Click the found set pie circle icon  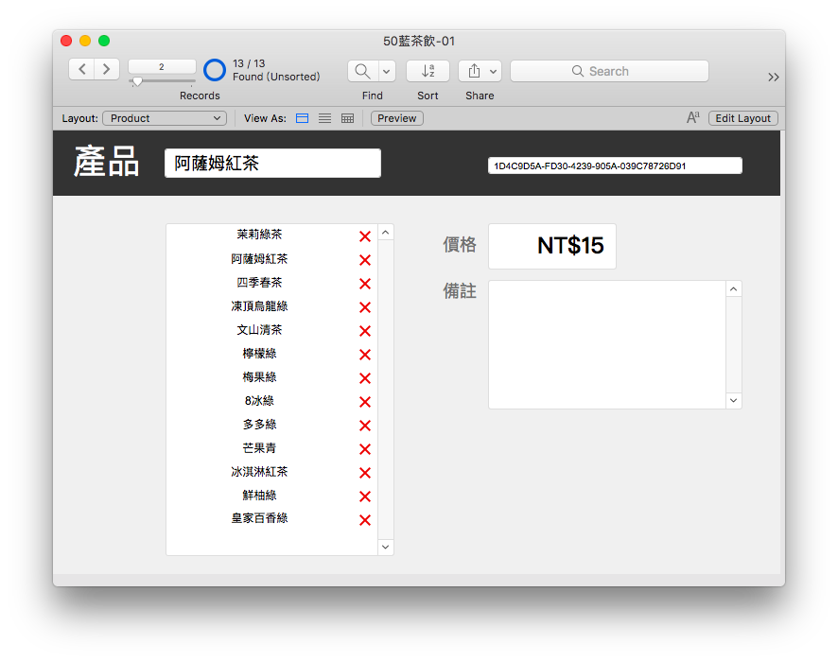(215, 70)
